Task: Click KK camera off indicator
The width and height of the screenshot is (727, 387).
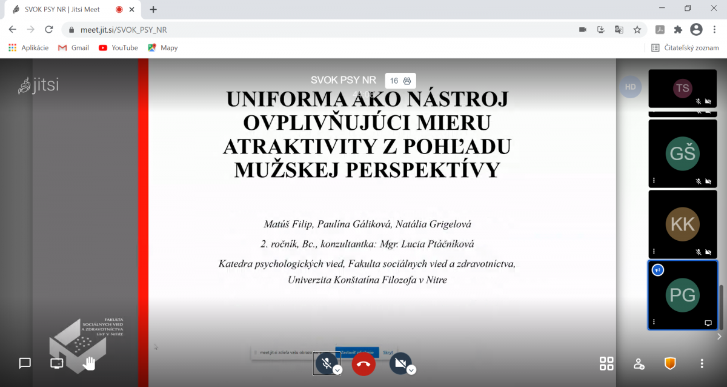Action: pos(708,252)
